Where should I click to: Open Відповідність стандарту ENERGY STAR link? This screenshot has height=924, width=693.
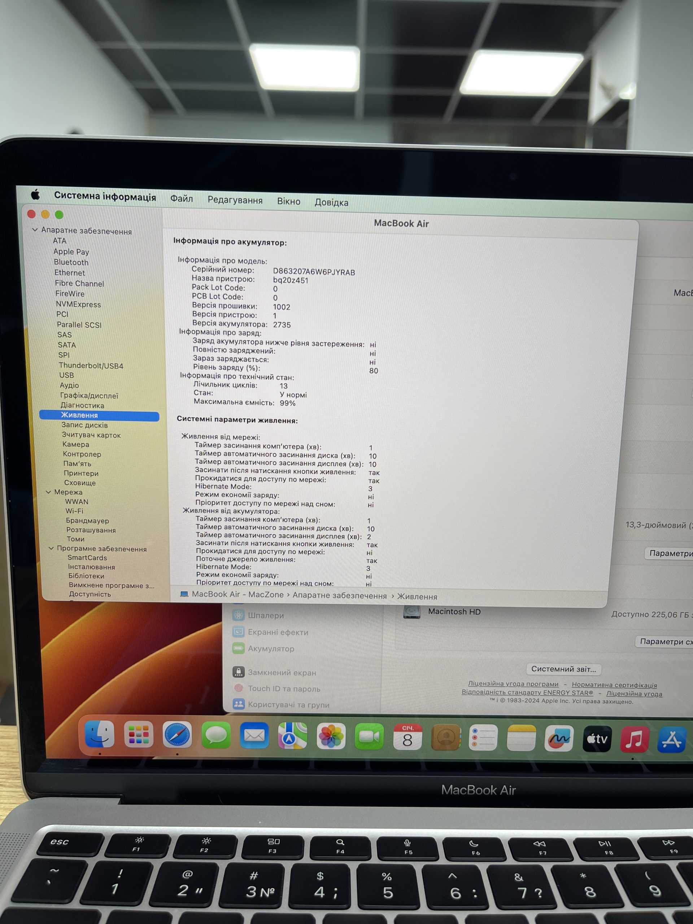point(527,692)
